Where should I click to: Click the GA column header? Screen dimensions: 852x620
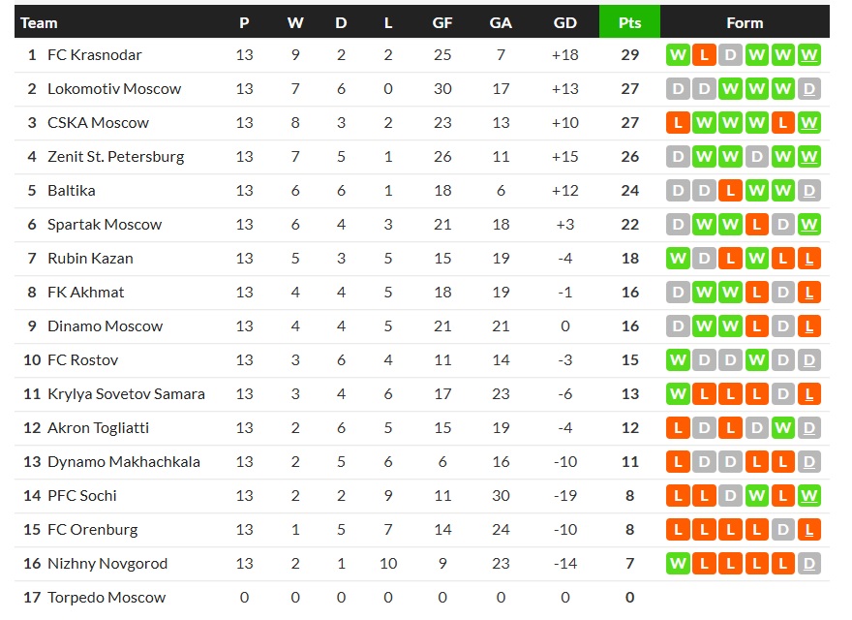pyautogui.click(x=501, y=22)
